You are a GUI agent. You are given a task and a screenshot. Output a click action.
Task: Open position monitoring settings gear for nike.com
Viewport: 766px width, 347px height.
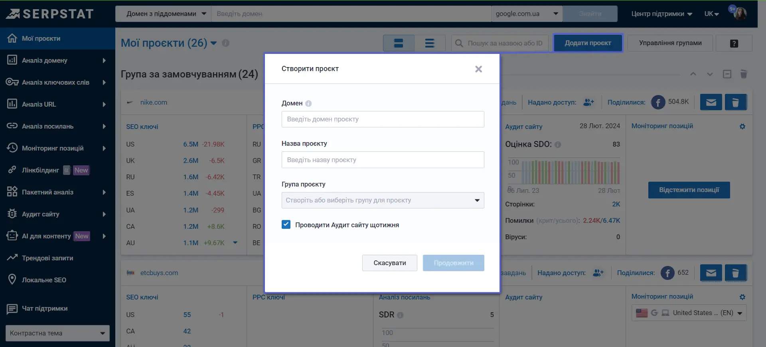click(742, 126)
